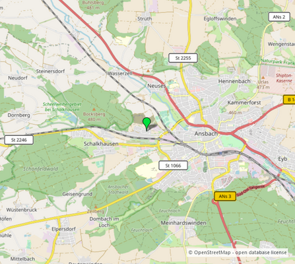Click the St 1066 road shield

click(x=173, y=166)
